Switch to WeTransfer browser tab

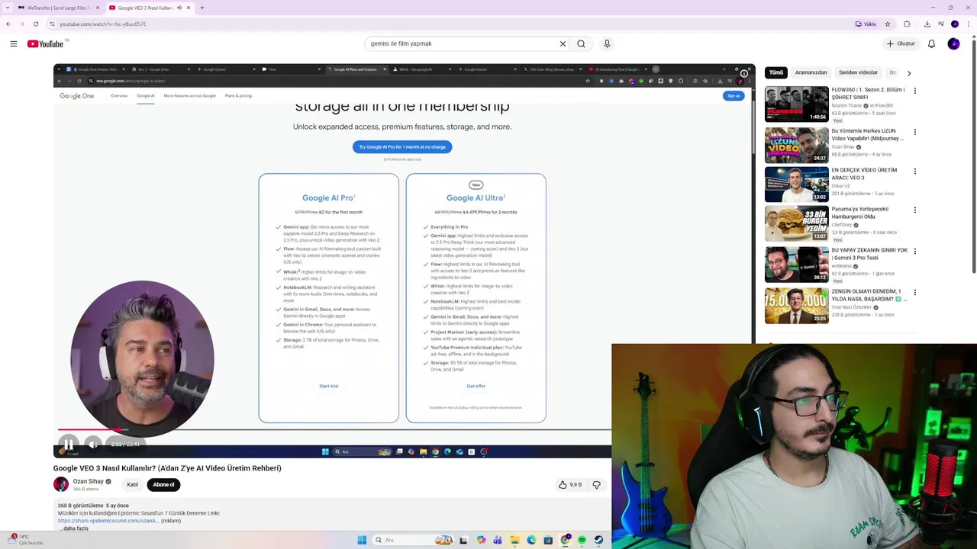(57, 8)
